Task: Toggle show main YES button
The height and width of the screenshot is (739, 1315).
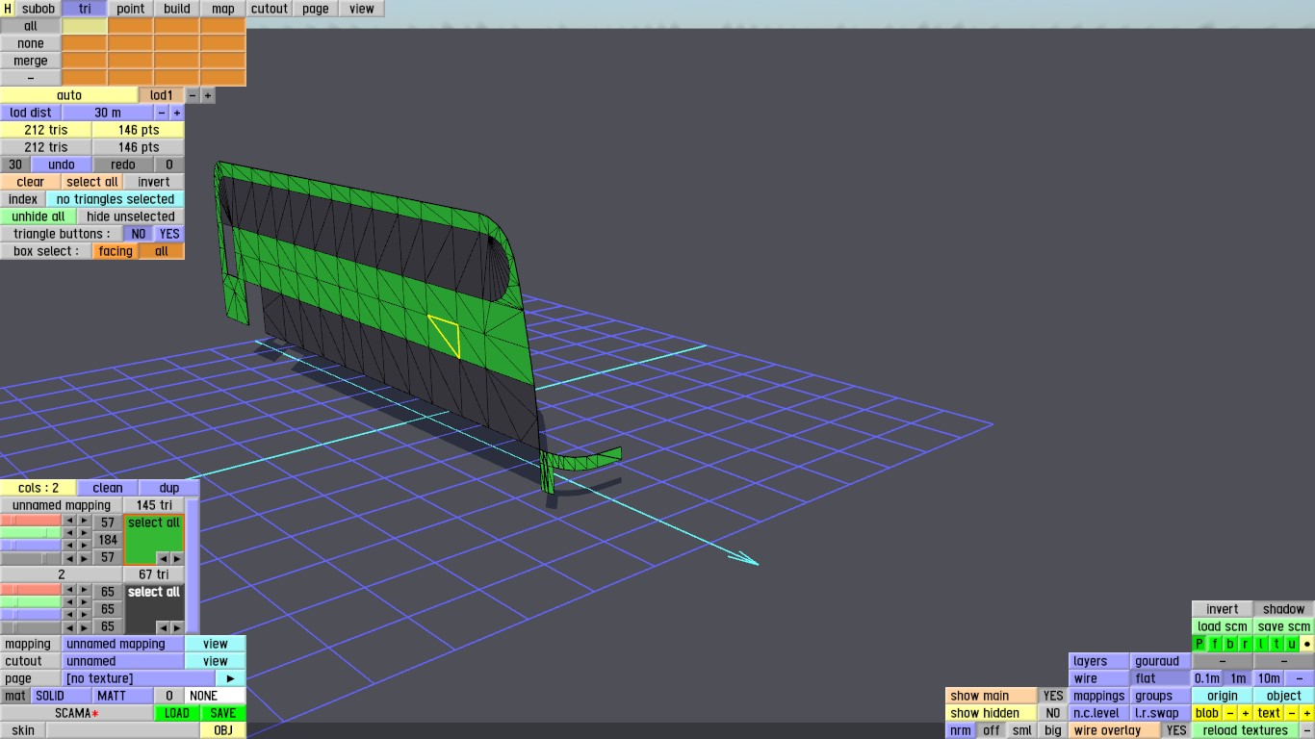Action: coord(1053,696)
